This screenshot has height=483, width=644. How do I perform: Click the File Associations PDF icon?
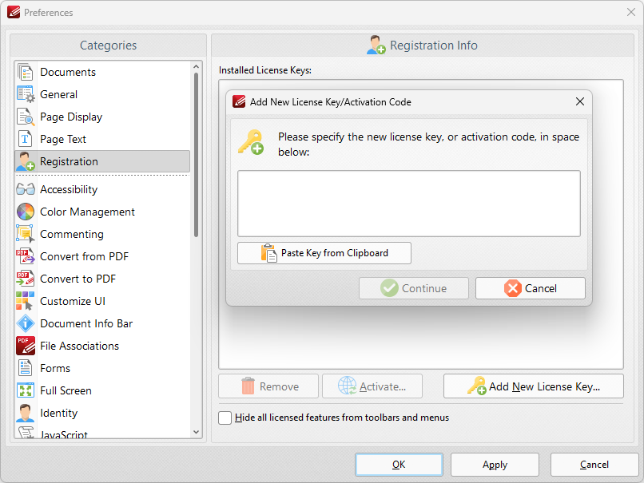point(26,346)
